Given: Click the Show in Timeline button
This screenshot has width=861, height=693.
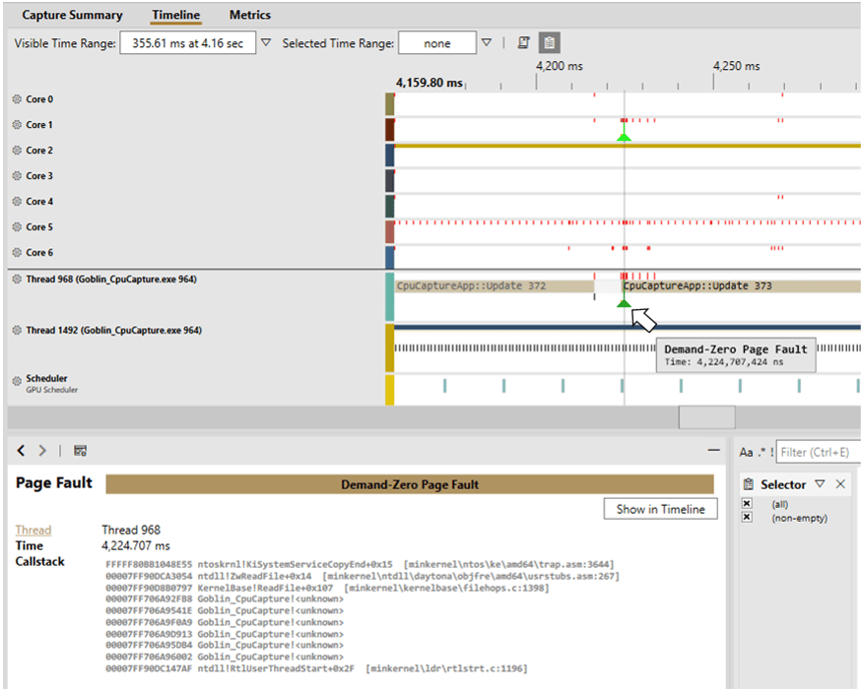Looking at the screenshot, I should (661, 509).
